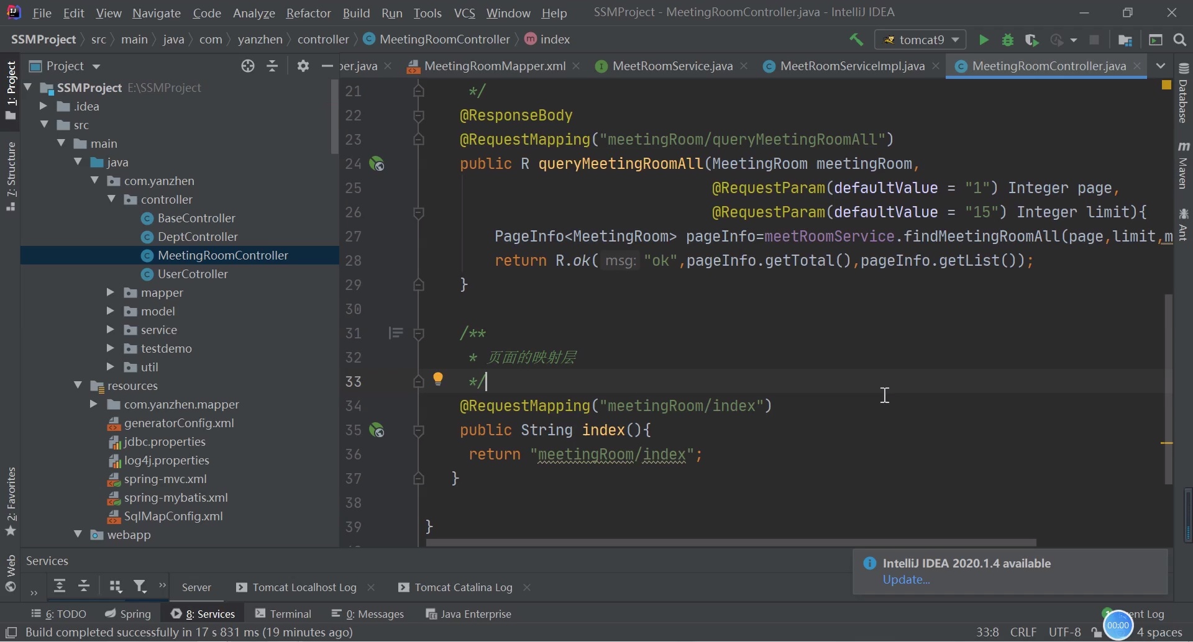Expand the mapper package folder
Image resolution: width=1193 pixels, height=642 pixels.
click(x=110, y=292)
